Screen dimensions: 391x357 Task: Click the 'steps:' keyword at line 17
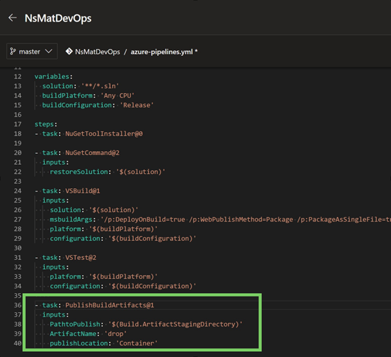46,124
